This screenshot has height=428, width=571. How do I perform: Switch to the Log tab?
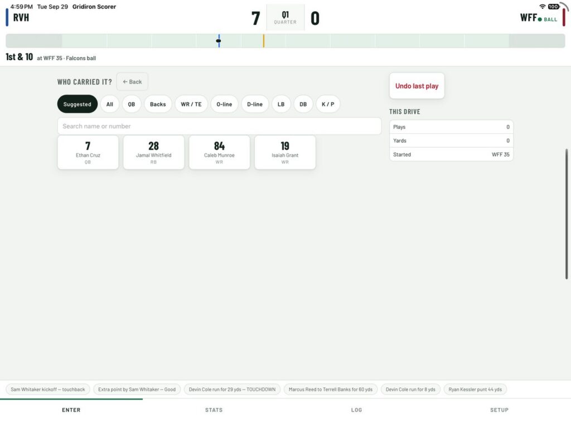(356, 410)
